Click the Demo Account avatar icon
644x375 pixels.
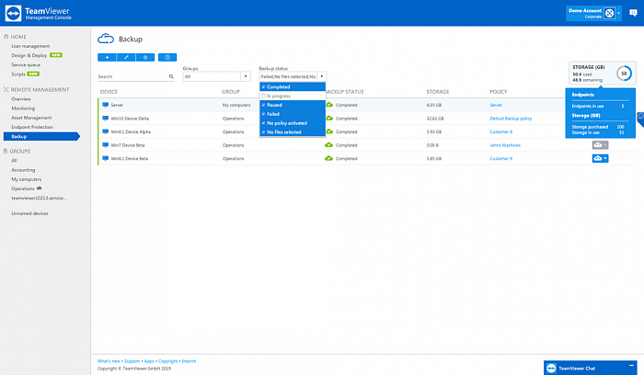pyautogui.click(x=609, y=13)
